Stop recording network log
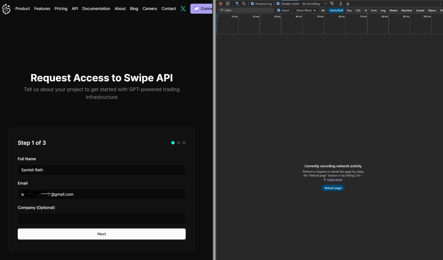 221,4
